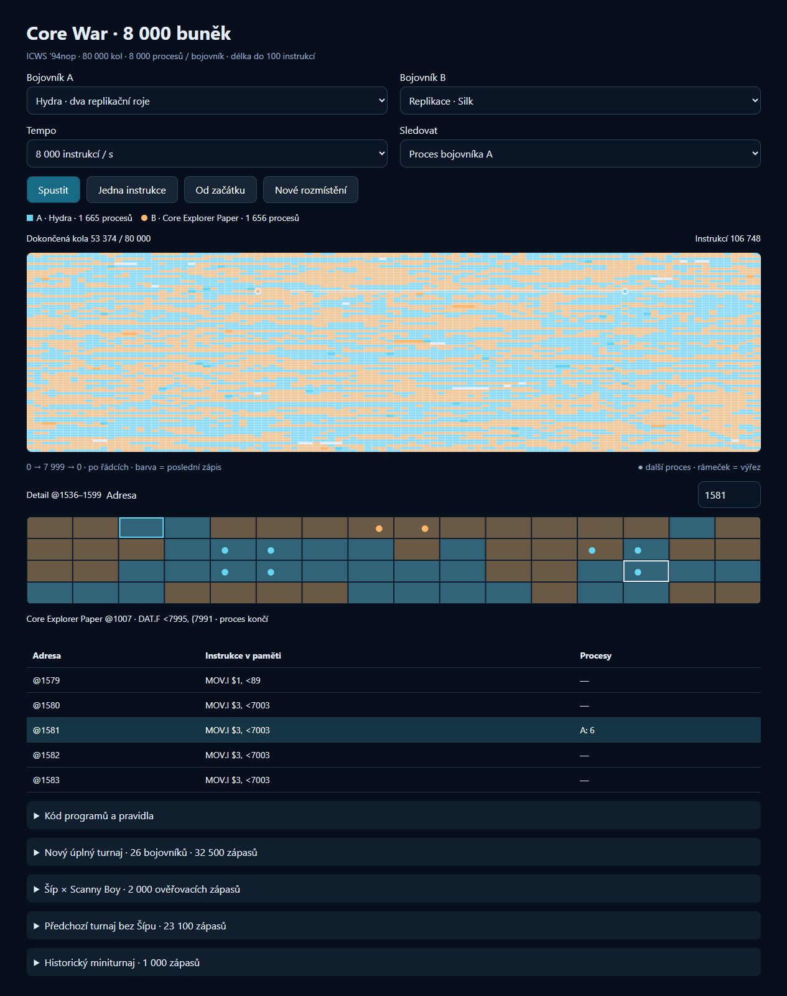The width and height of the screenshot is (787, 996).
Task: Expand Šíp × Scanny Boy verification section
Action: pos(393,889)
